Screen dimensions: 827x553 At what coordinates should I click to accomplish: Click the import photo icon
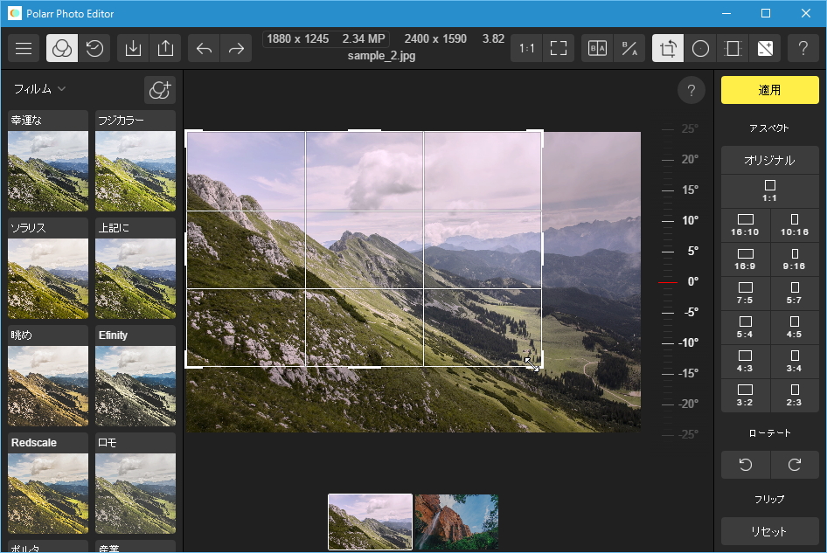(133, 49)
